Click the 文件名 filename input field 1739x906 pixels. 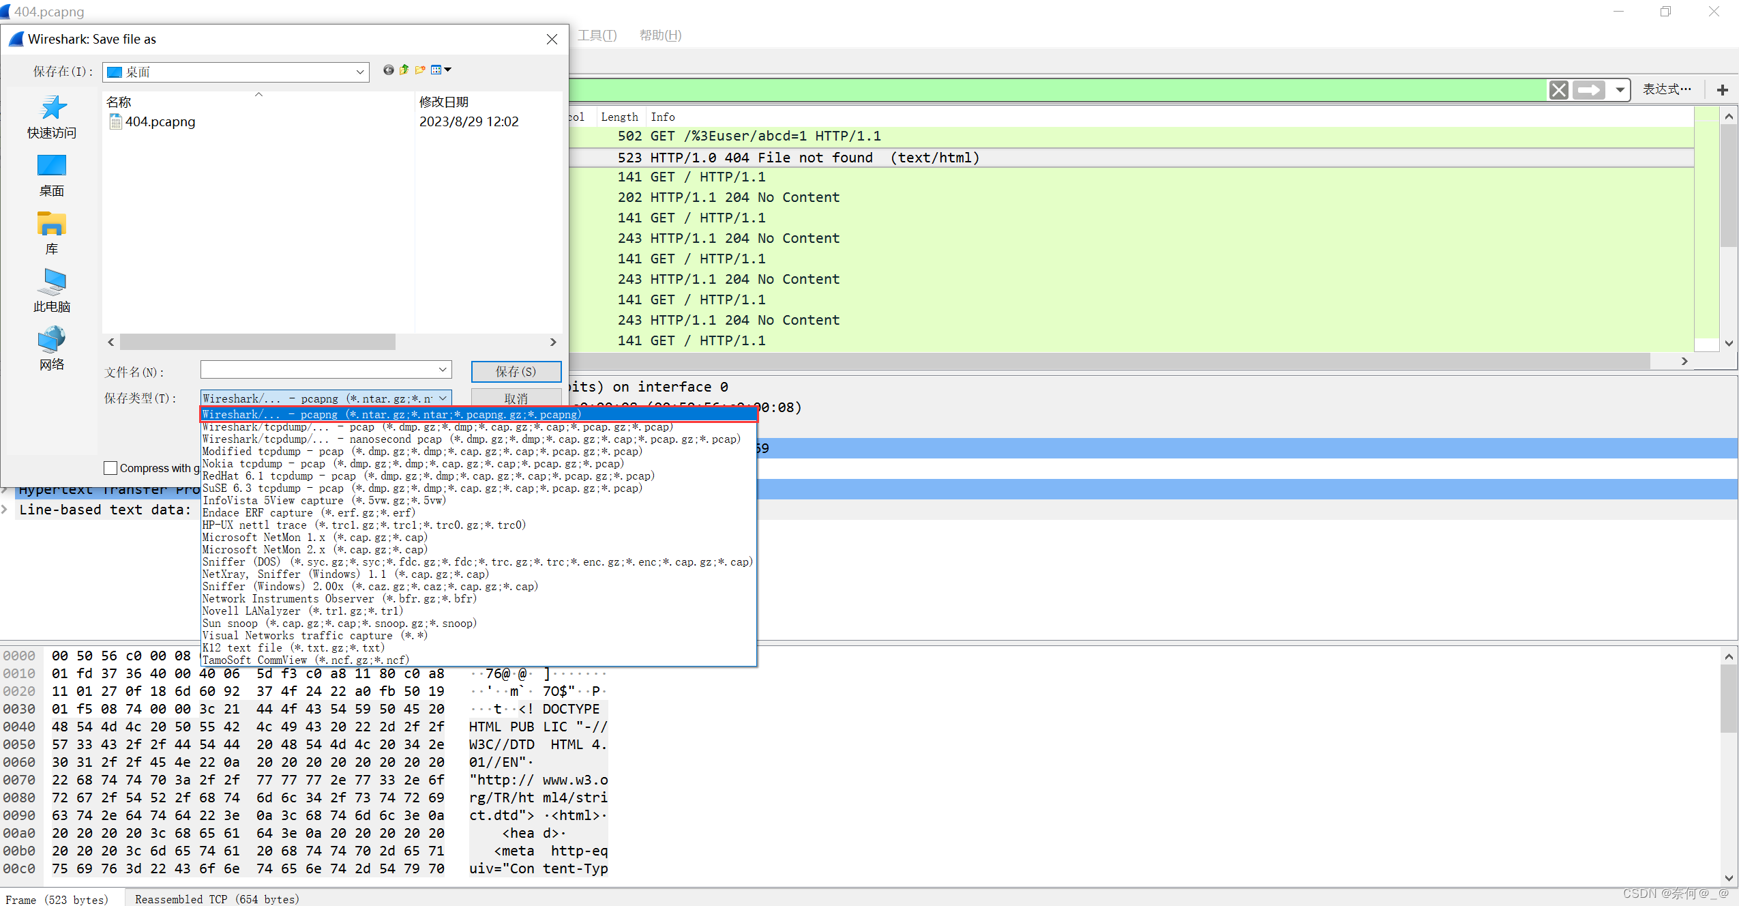326,370
